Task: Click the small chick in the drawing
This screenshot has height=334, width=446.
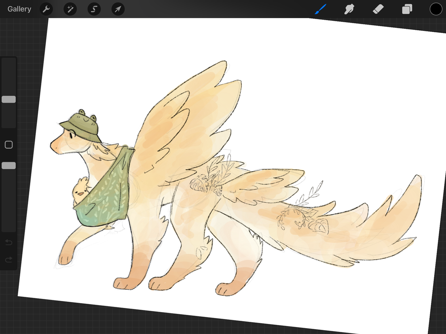Action: coord(81,192)
